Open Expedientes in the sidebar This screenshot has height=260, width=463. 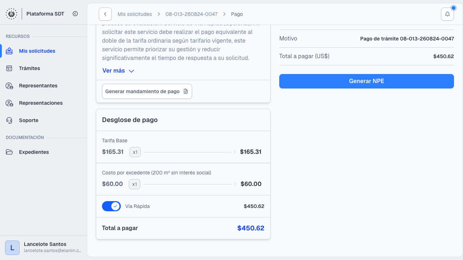point(43,152)
